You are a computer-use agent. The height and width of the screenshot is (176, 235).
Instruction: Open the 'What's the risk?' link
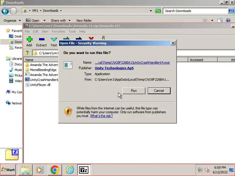point(101,116)
